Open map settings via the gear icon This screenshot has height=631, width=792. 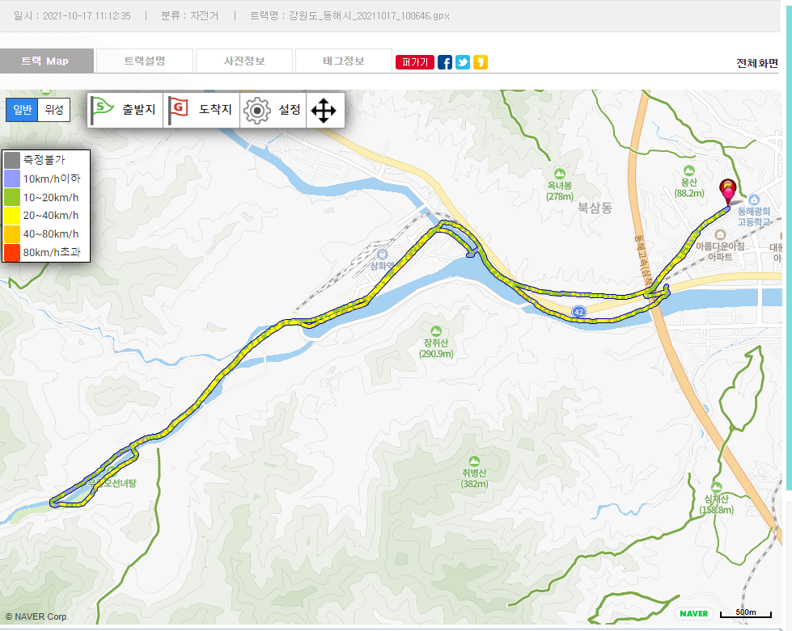(257, 110)
